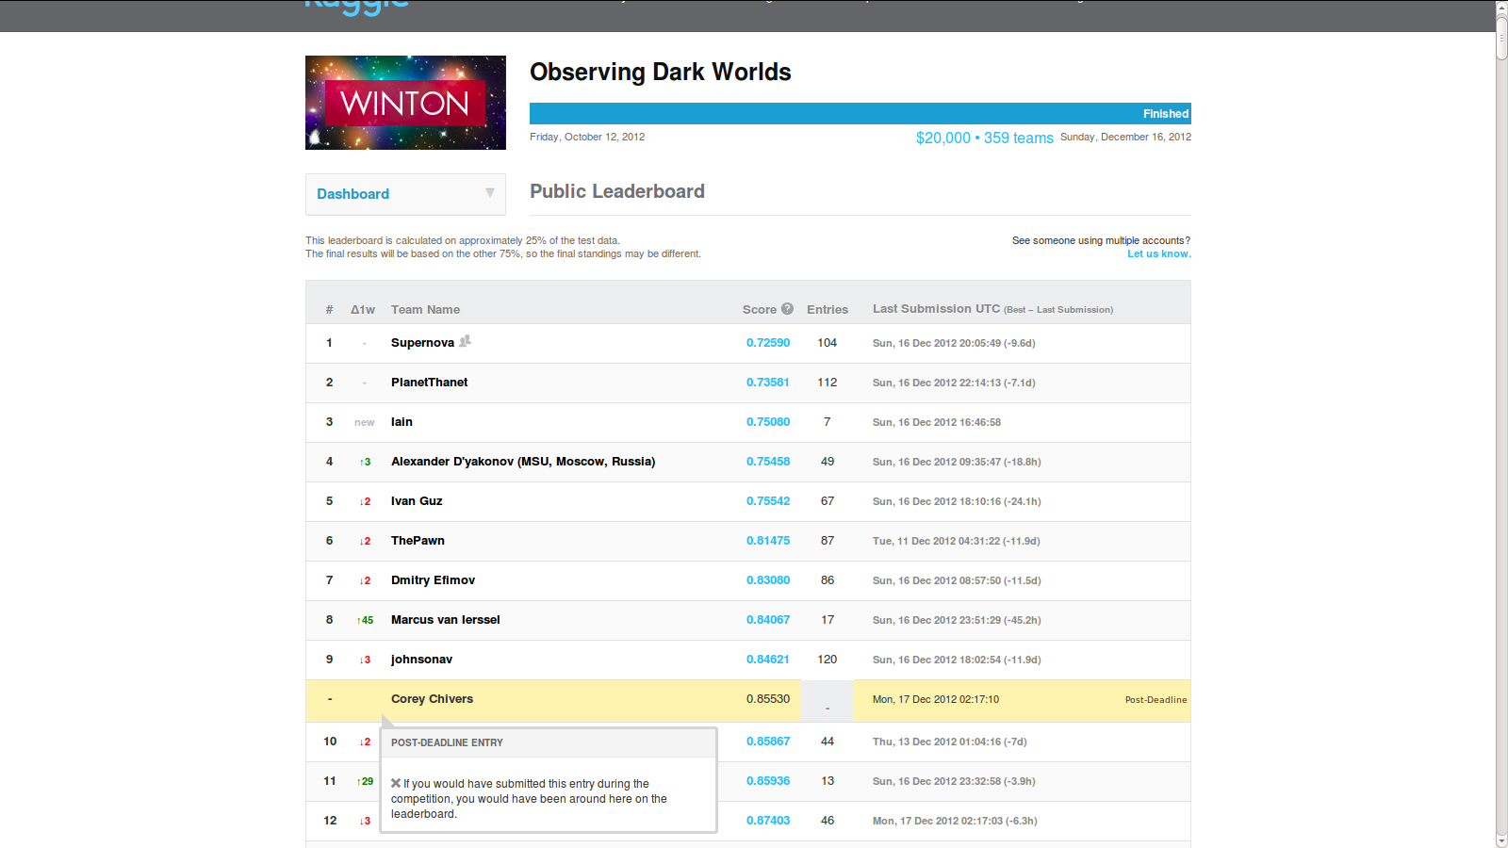Dismiss the Post-Deadline Entry popup with the X
1508x848 pixels.
(396, 783)
